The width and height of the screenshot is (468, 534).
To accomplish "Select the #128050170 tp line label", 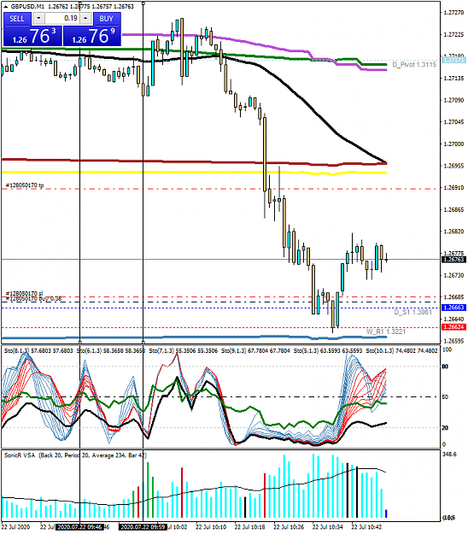I will [25, 185].
